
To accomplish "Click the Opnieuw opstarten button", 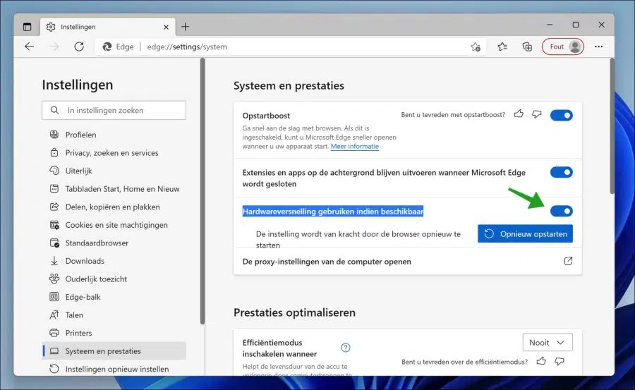I will 525,233.
